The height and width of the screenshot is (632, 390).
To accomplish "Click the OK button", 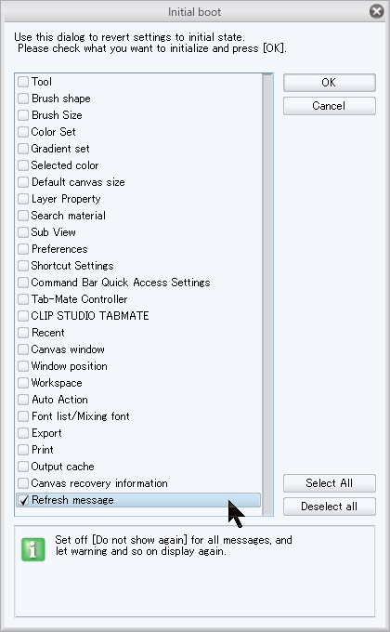I will click(329, 83).
